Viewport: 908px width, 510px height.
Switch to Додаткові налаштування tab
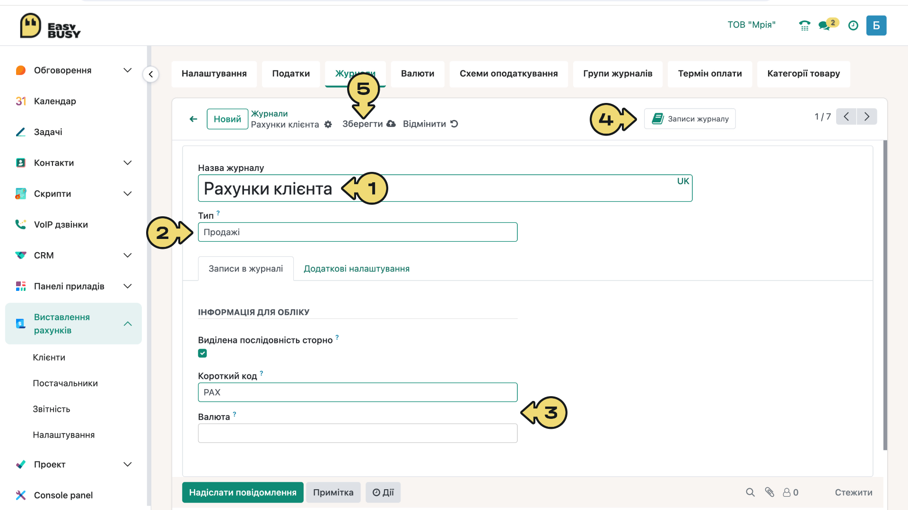pyautogui.click(x=357, y=269)
